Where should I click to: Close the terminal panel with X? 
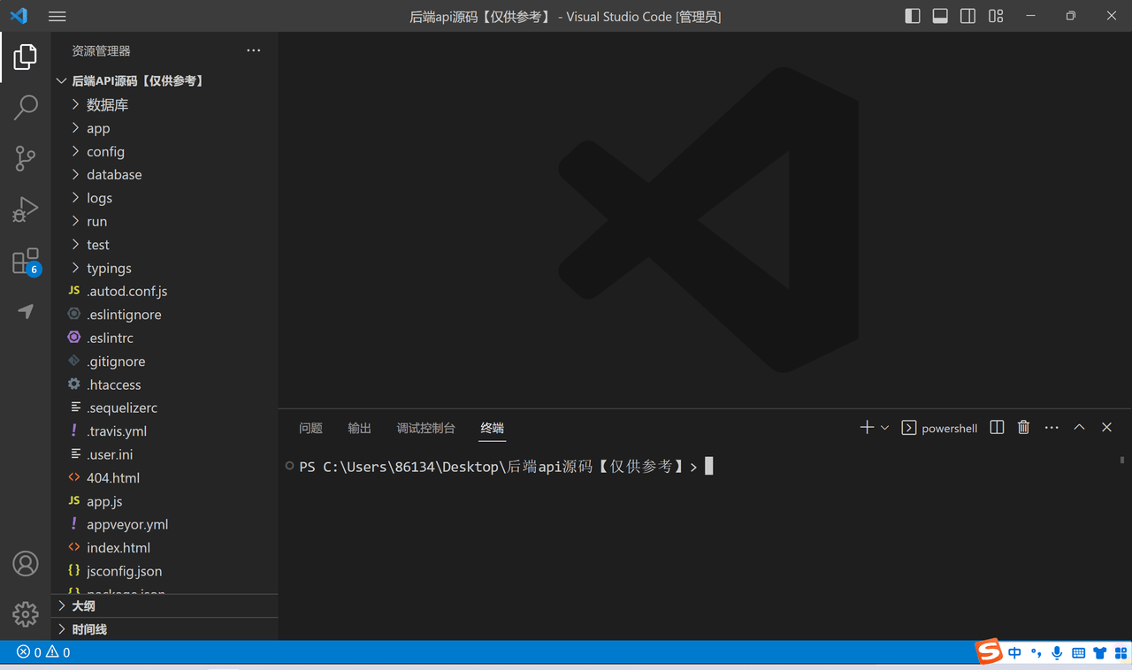(x=1106, y=427)
